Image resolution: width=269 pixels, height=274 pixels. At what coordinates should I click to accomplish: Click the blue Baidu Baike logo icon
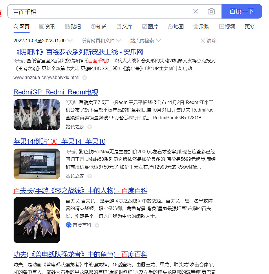click(x=68, y=225)
